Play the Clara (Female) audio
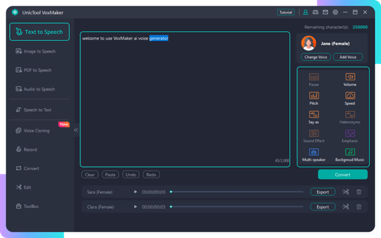Viewport: 381px width, 238px height. (x=136, y=207)
